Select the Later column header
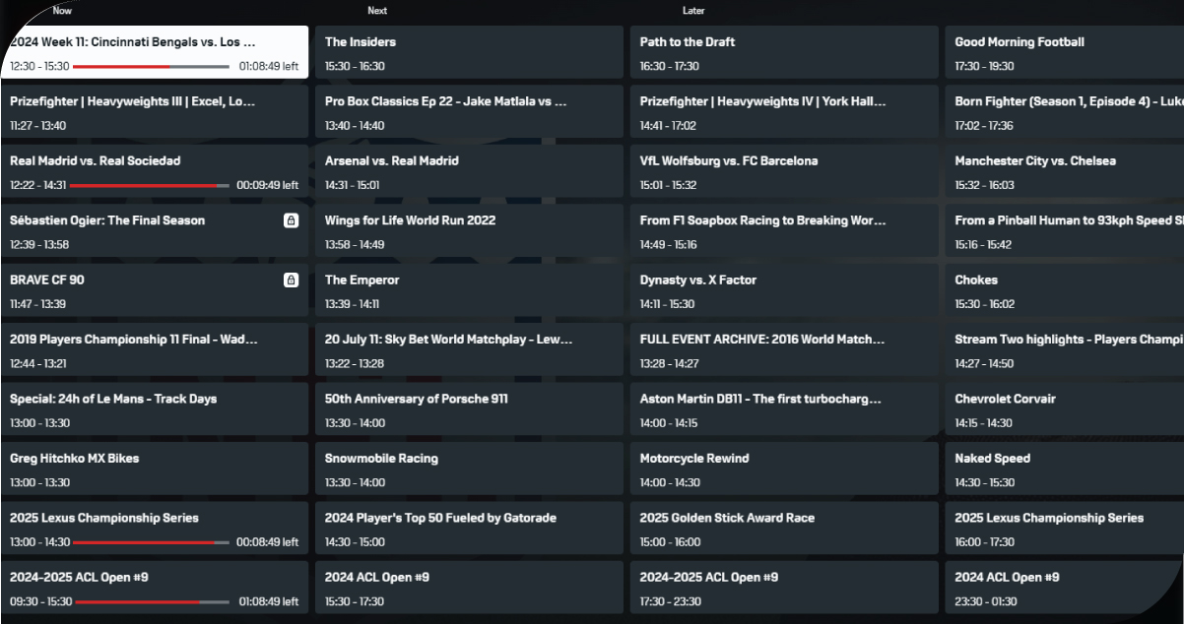This screenshot has height=624, width=1184. click(692, 11)
